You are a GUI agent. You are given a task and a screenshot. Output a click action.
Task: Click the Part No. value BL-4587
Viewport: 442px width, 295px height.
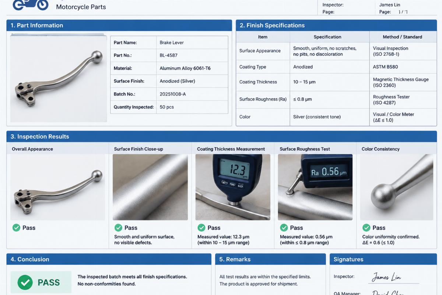click(168, 55)
